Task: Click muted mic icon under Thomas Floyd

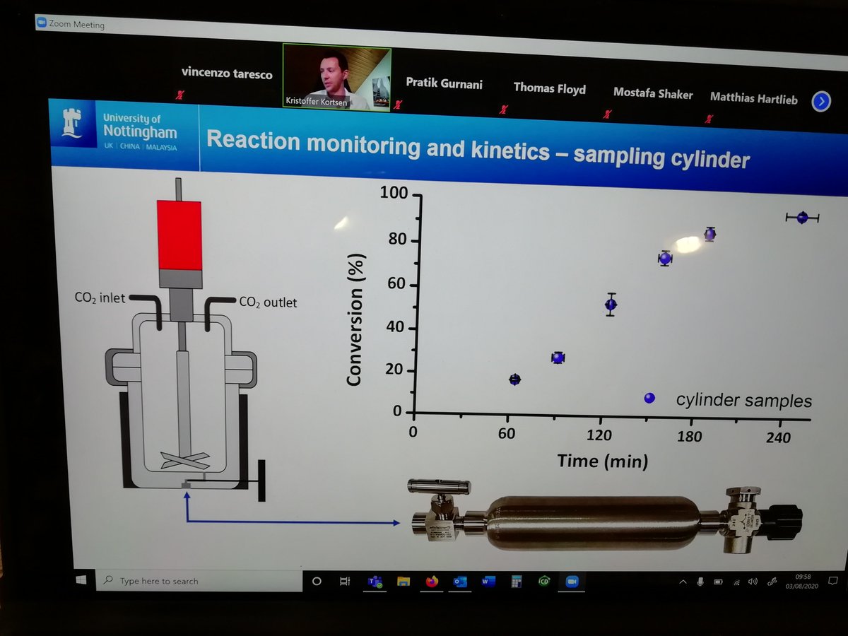Action: tap(504, 109)
